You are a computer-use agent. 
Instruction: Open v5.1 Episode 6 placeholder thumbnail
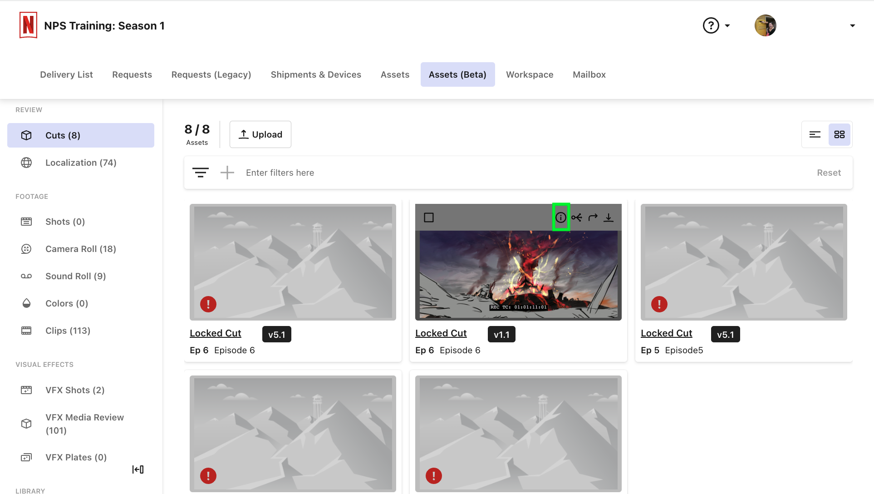pyautogui.click(x=293, y=262)
